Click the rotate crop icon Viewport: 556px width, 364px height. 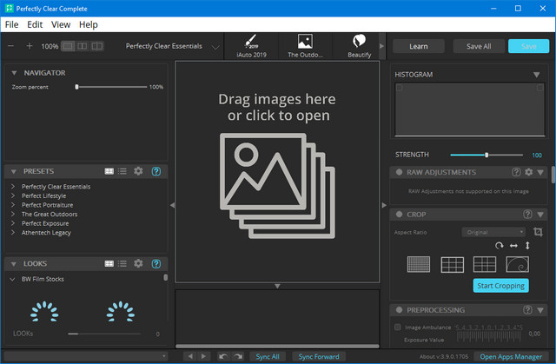(500, 246)
